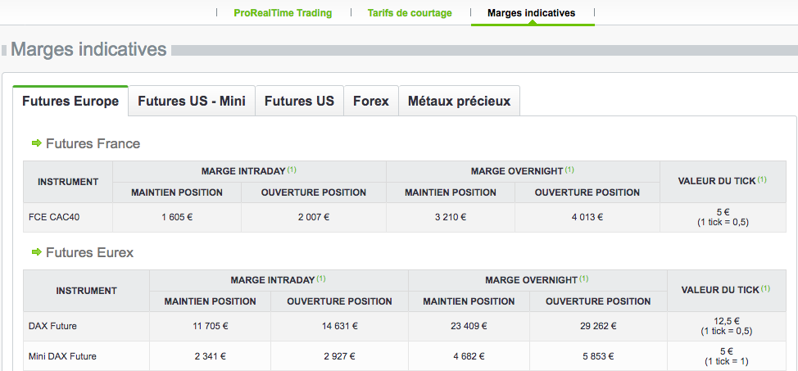Click green arrow icon beside Futures Eurex
The image size is (798, 371).
[36, 252]
